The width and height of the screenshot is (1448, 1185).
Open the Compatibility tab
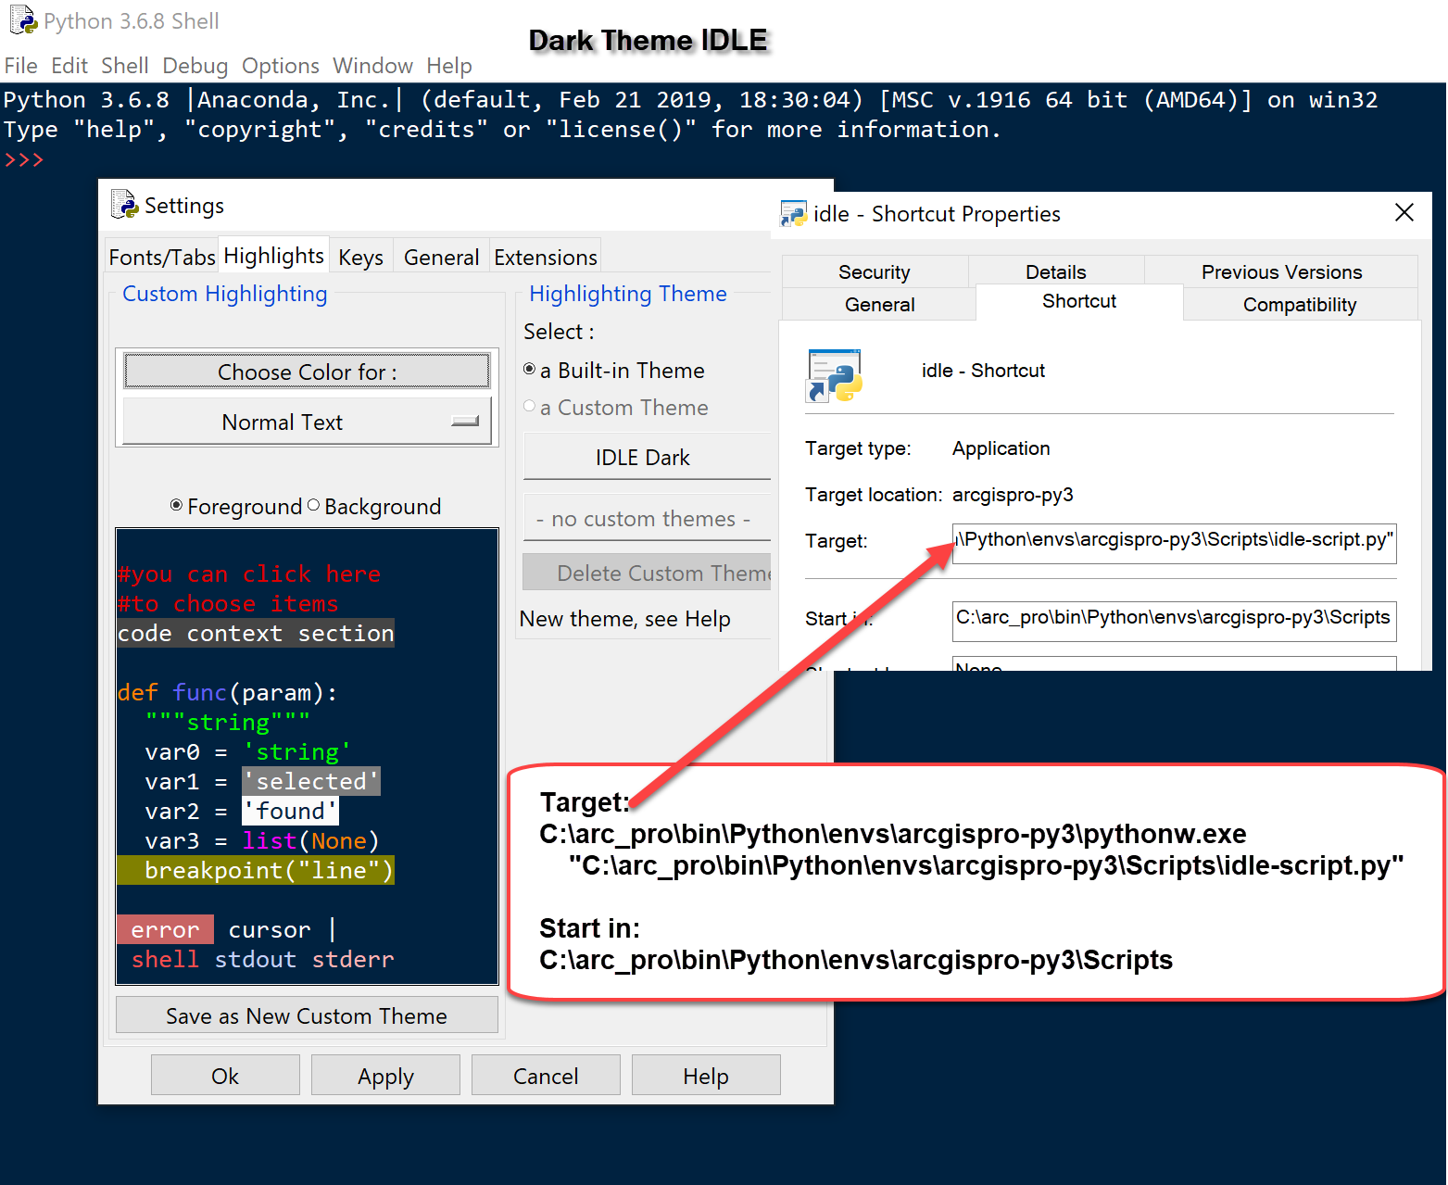(x=1300, y=304)
